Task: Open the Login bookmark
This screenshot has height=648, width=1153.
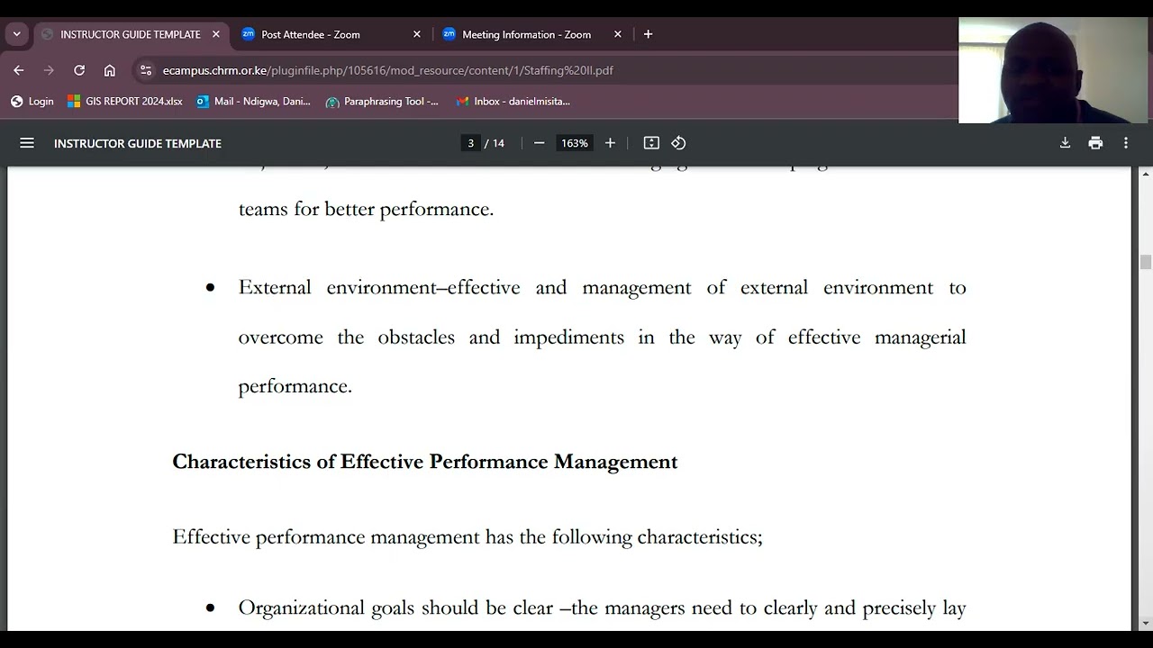Action: pyautogui.click(x=32, y=102)
